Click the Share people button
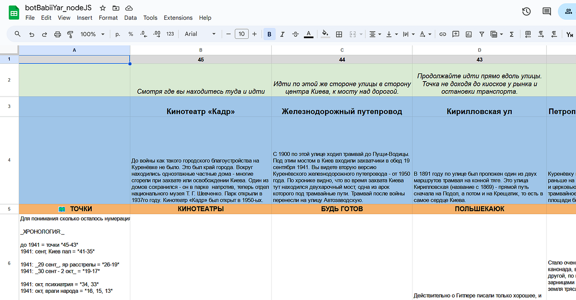 tap(568, 12)
